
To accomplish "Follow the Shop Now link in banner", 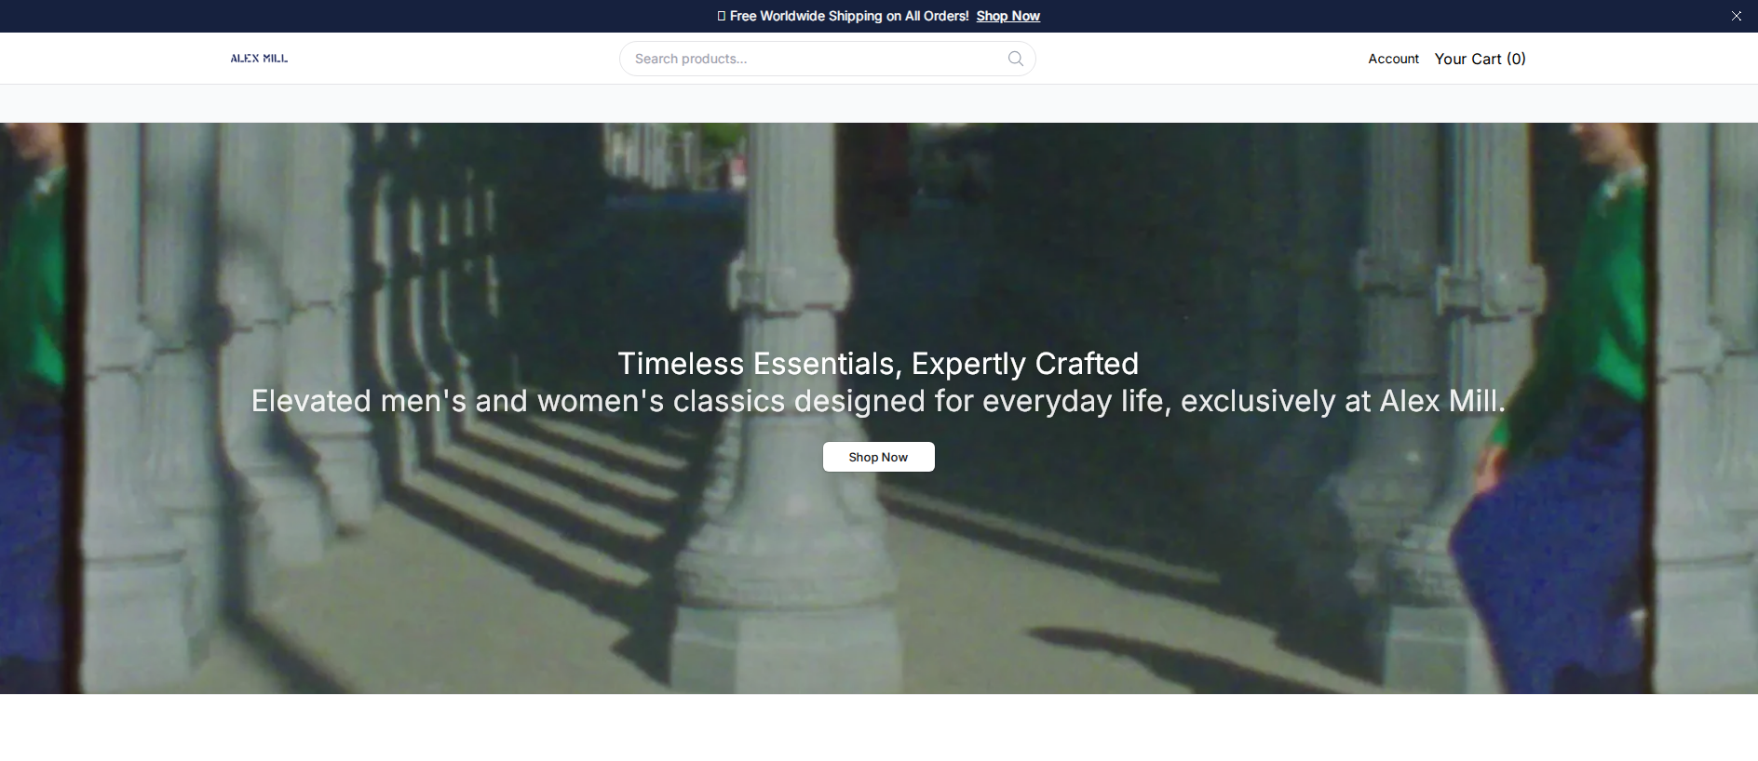I will coord(1007,16).
